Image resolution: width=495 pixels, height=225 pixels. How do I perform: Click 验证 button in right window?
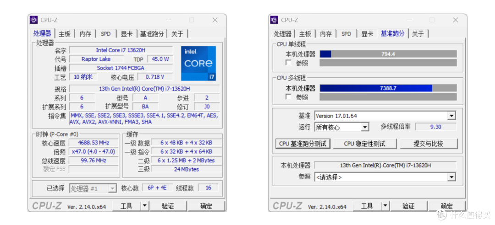tap(408, 206)
